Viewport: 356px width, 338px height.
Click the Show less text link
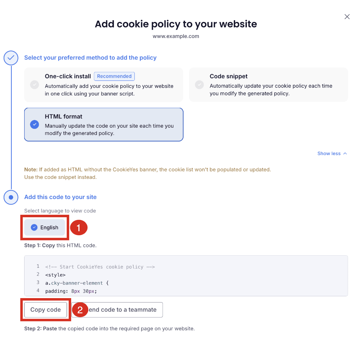[329, 154]
